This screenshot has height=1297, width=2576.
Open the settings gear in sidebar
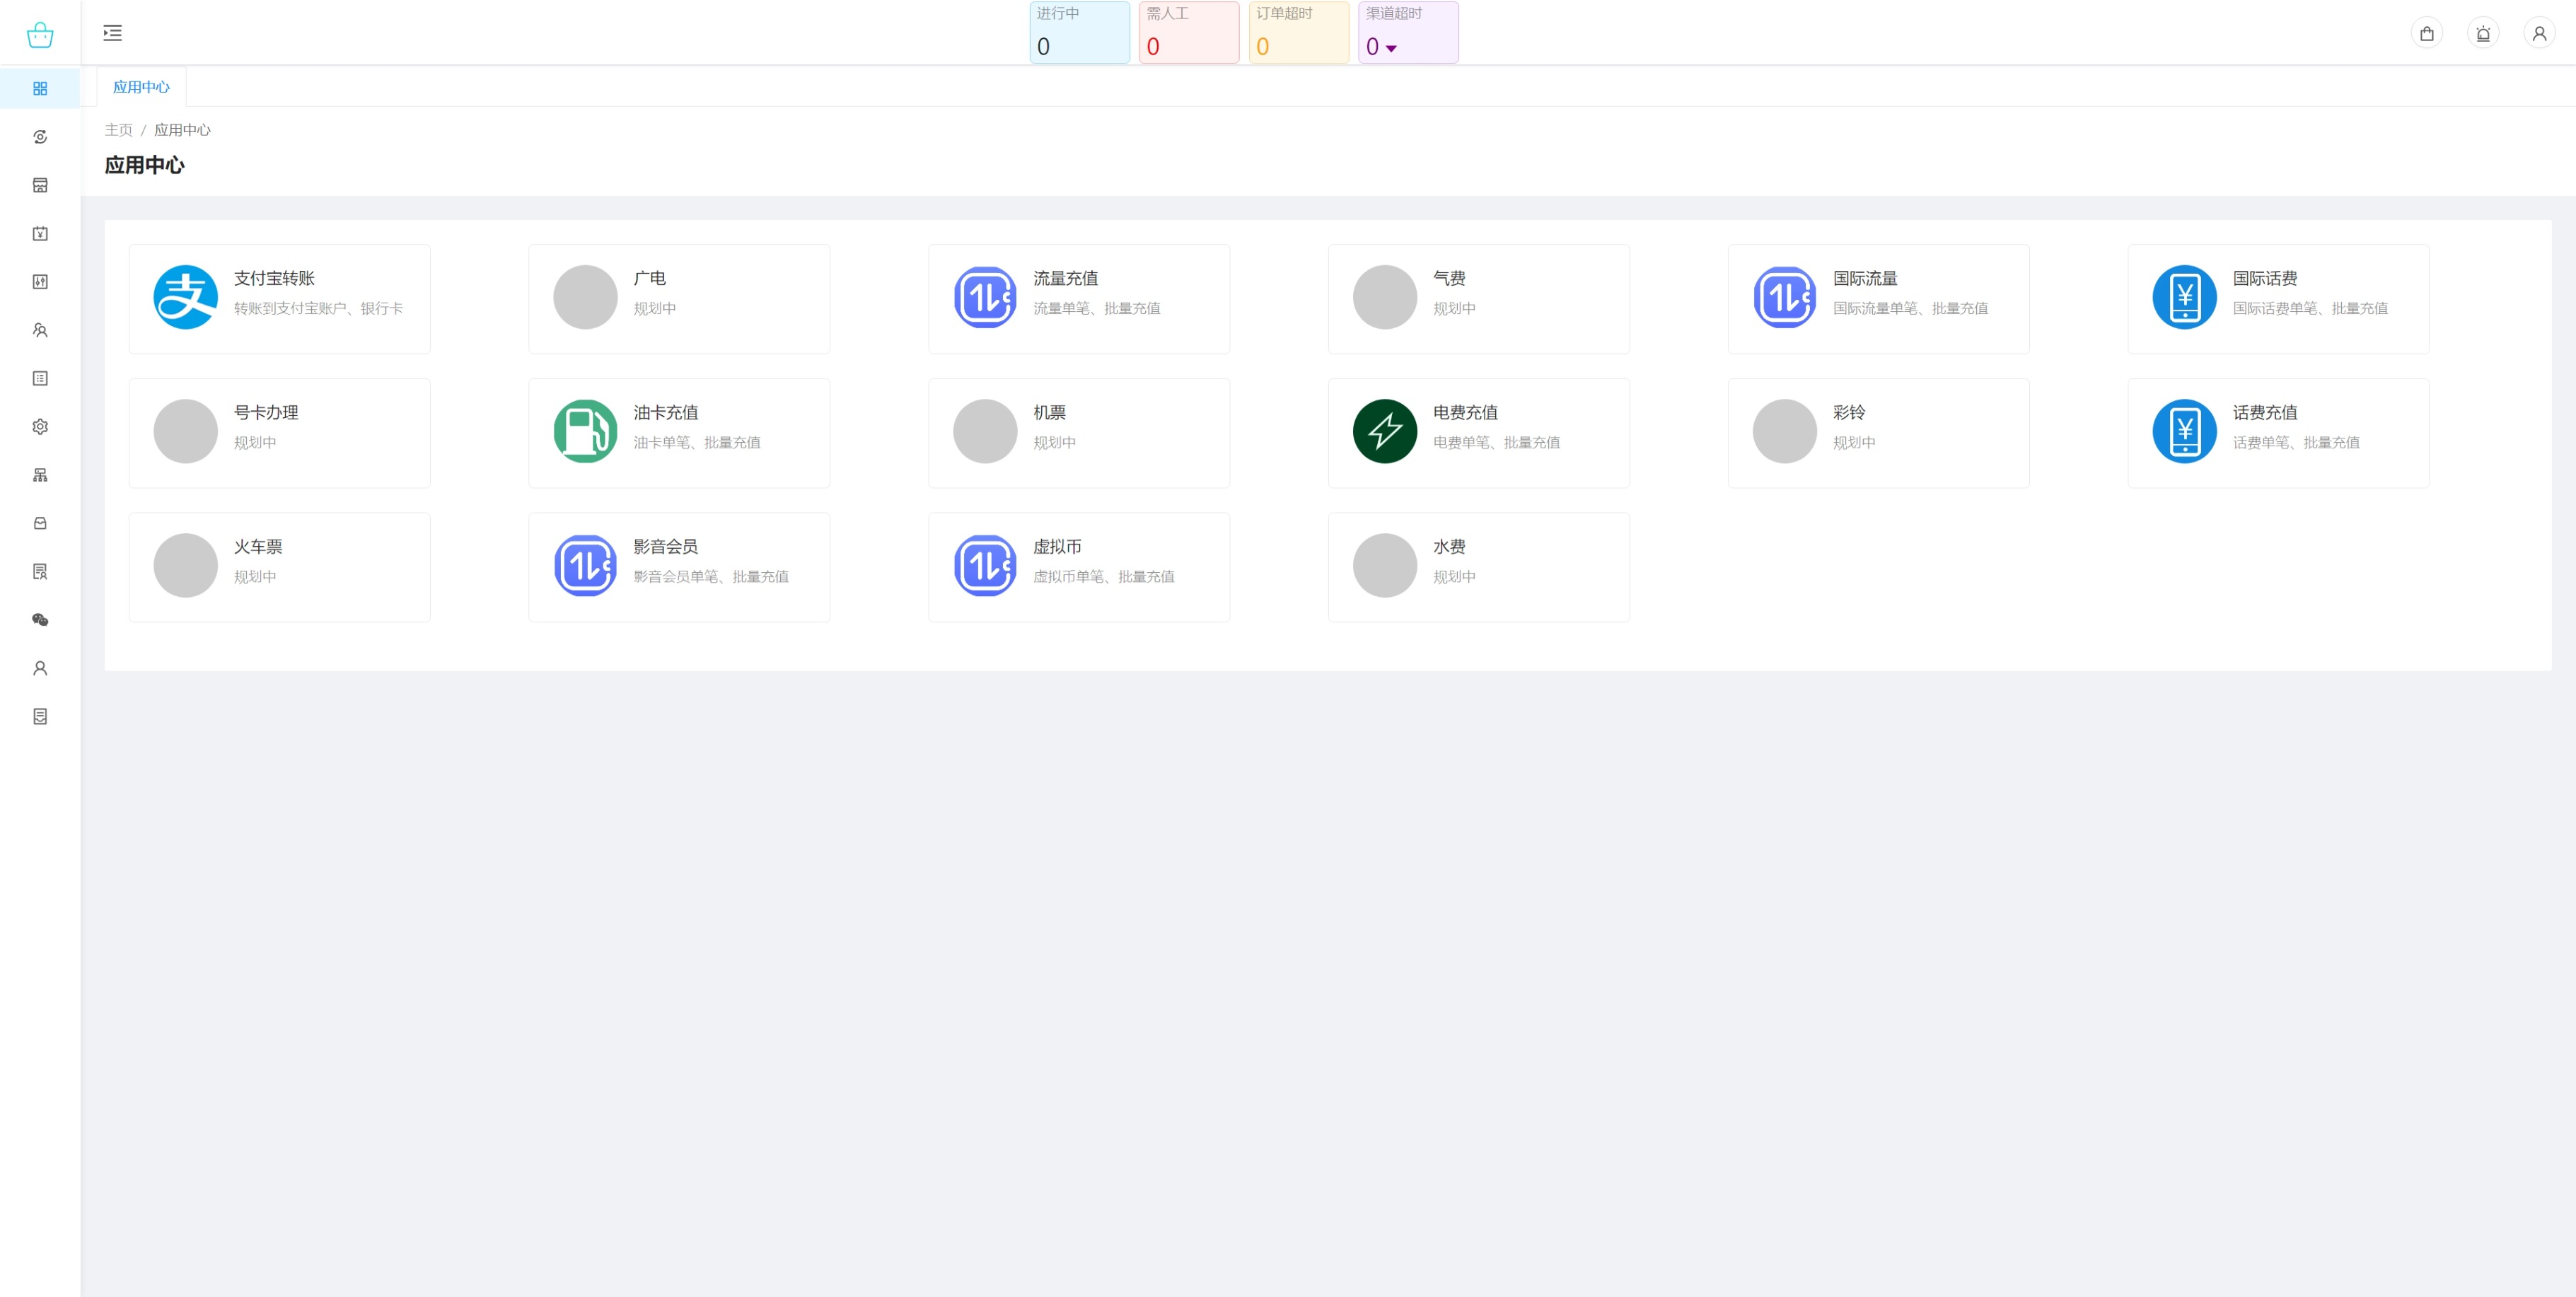[x=40, y=427]
